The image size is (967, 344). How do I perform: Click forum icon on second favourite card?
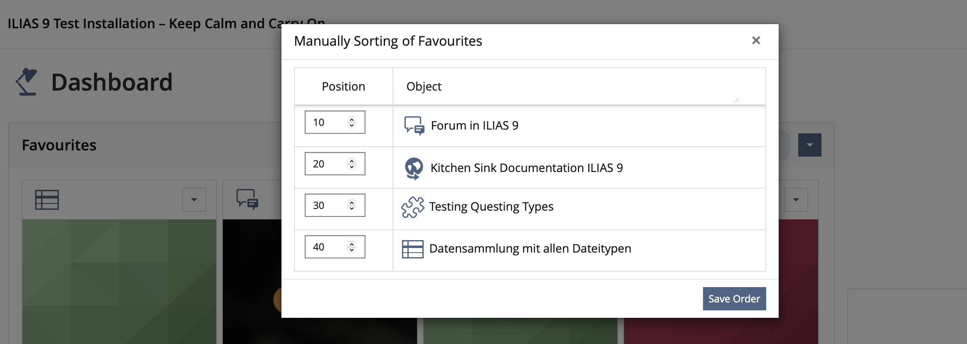tap(247, 199)
